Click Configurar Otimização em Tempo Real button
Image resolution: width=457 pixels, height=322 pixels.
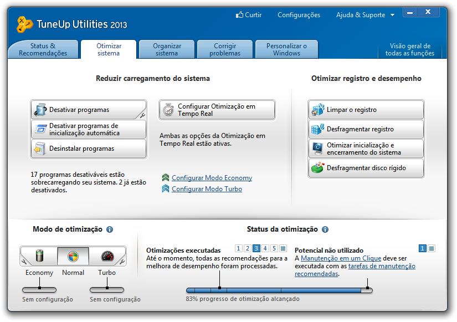[x=217, y=110]
